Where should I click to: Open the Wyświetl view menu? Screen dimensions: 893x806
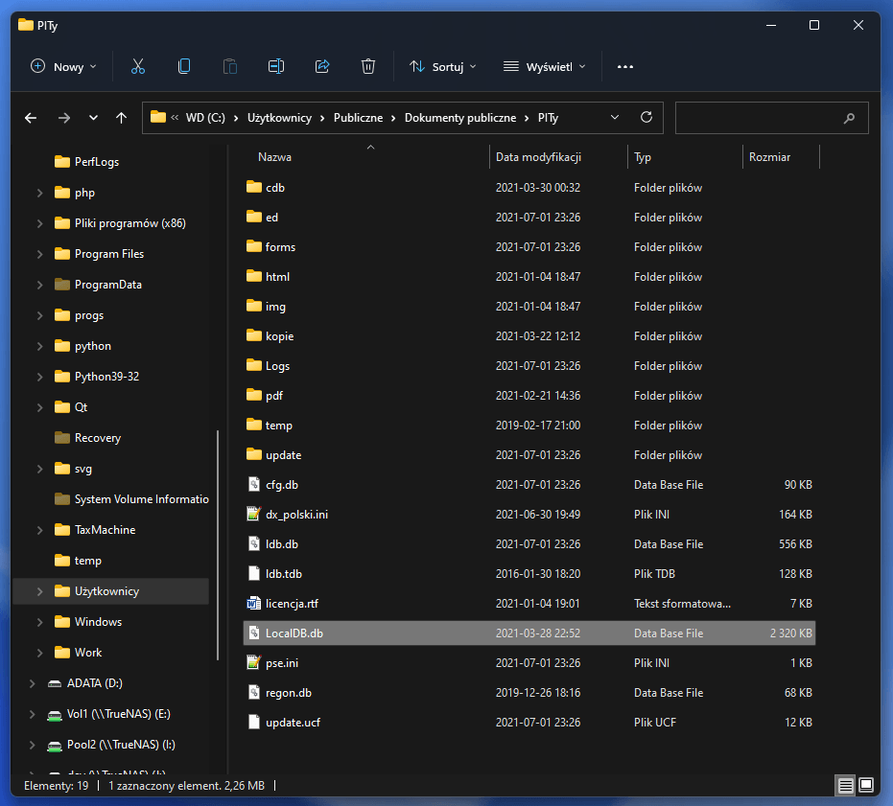point(544,66)
